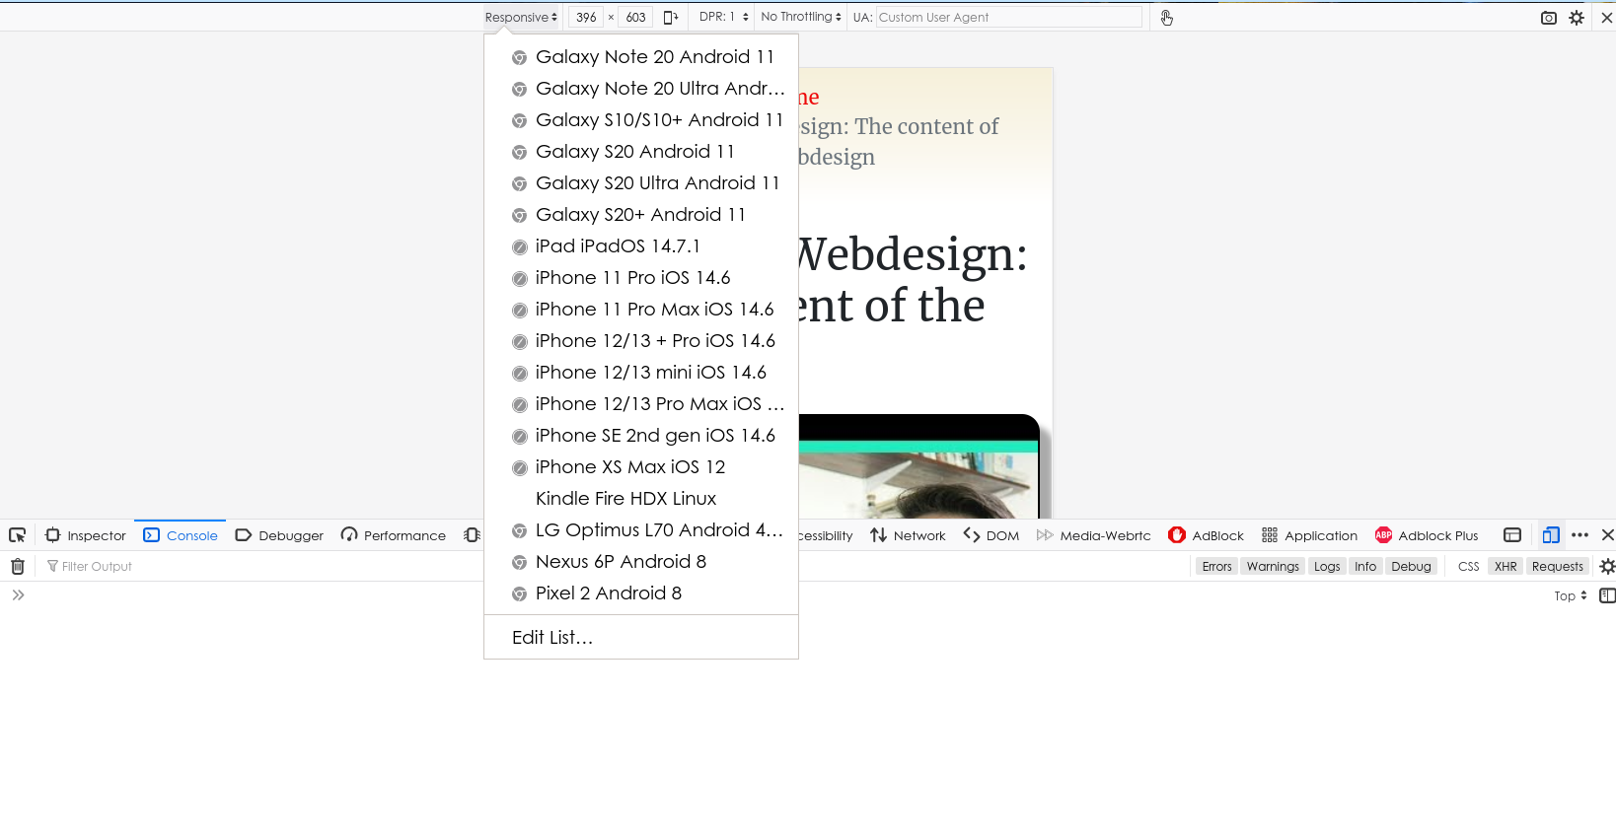Open the DPR dropdown
This screenshot has width=1616, height=837.
(723, 17)
